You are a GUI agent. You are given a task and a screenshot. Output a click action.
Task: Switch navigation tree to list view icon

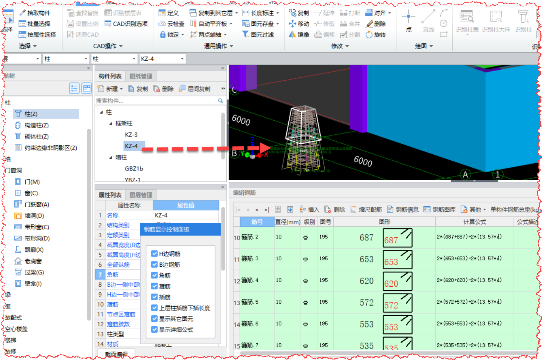pos(74,88)
